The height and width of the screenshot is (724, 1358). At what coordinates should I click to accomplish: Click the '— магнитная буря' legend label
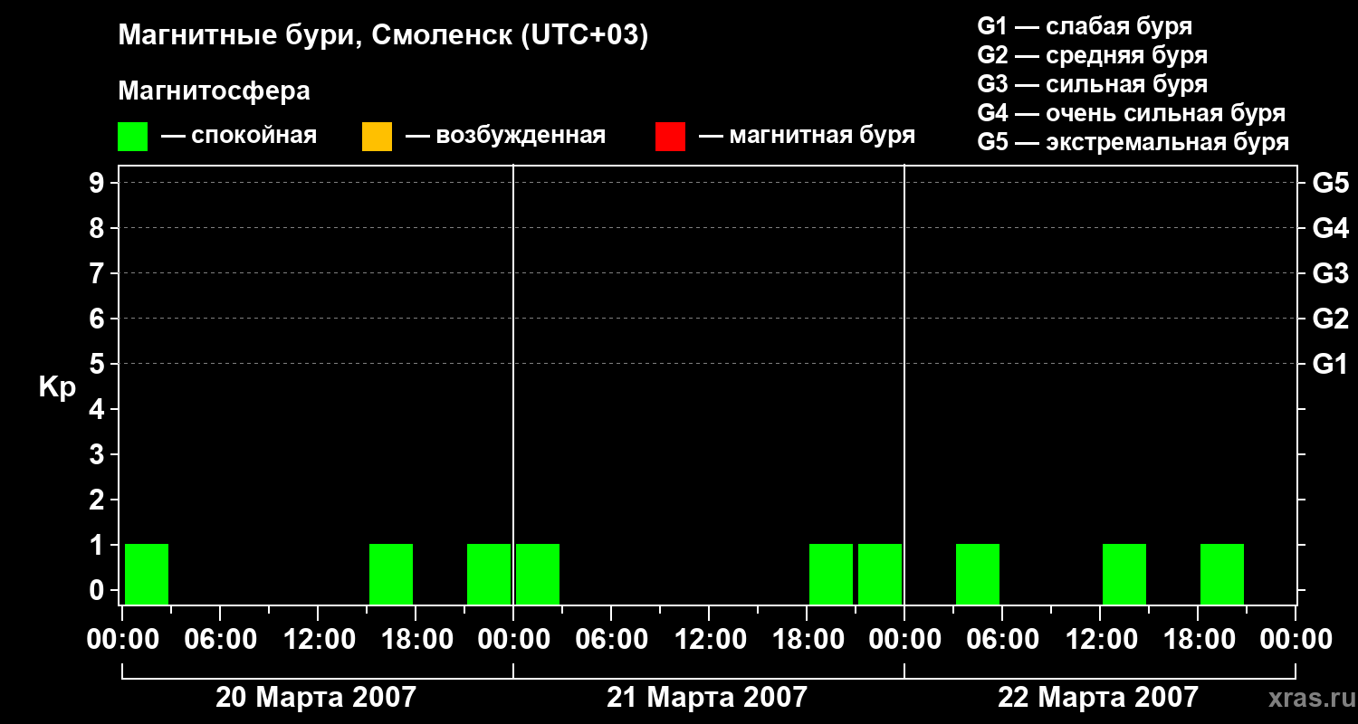[x=808, y=136]
